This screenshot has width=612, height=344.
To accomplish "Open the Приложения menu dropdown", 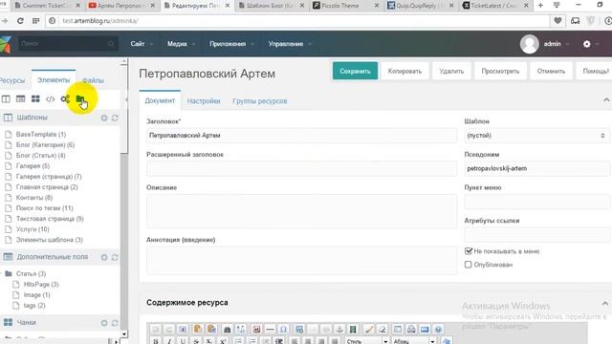I will (231, 44).
